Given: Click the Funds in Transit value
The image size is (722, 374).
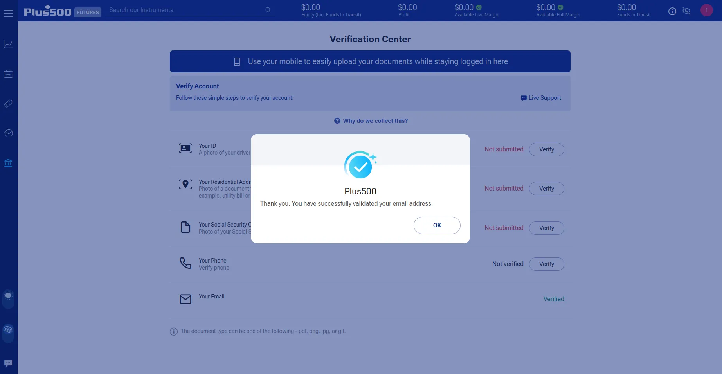Looking at the screenshot, I should pos(627,7).
